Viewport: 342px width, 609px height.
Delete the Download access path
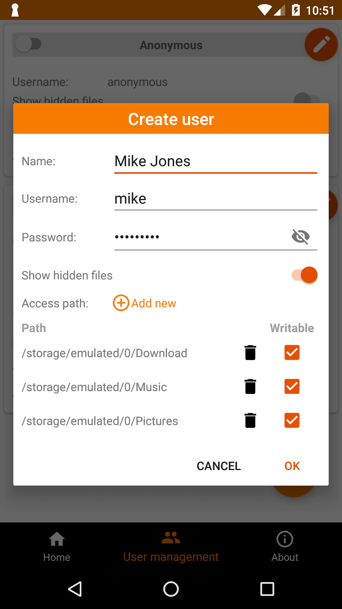pyautogui.click(x=250, y=353)
